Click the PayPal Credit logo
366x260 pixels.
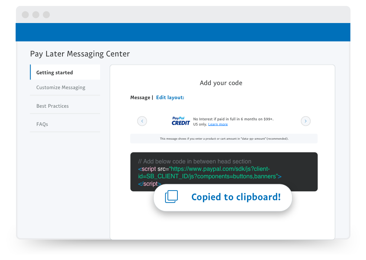coord(181,121)
